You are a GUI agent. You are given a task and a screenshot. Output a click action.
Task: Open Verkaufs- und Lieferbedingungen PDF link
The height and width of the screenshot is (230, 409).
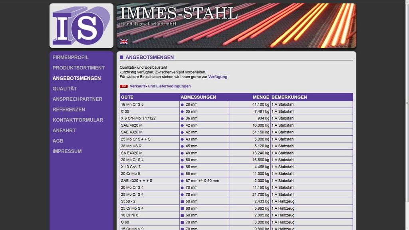tap(160, 86)
